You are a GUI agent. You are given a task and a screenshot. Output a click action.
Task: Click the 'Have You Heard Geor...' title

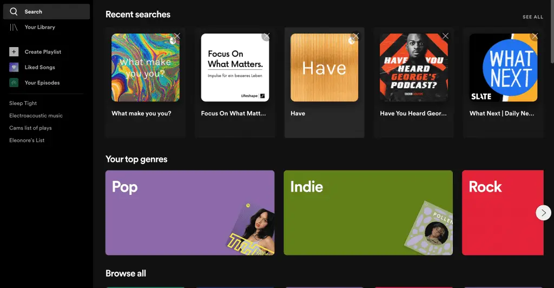[413, 114]
